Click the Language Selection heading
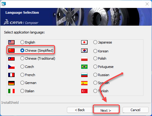Viewport: 152px width, 116px height. click(x=22, y=12)
